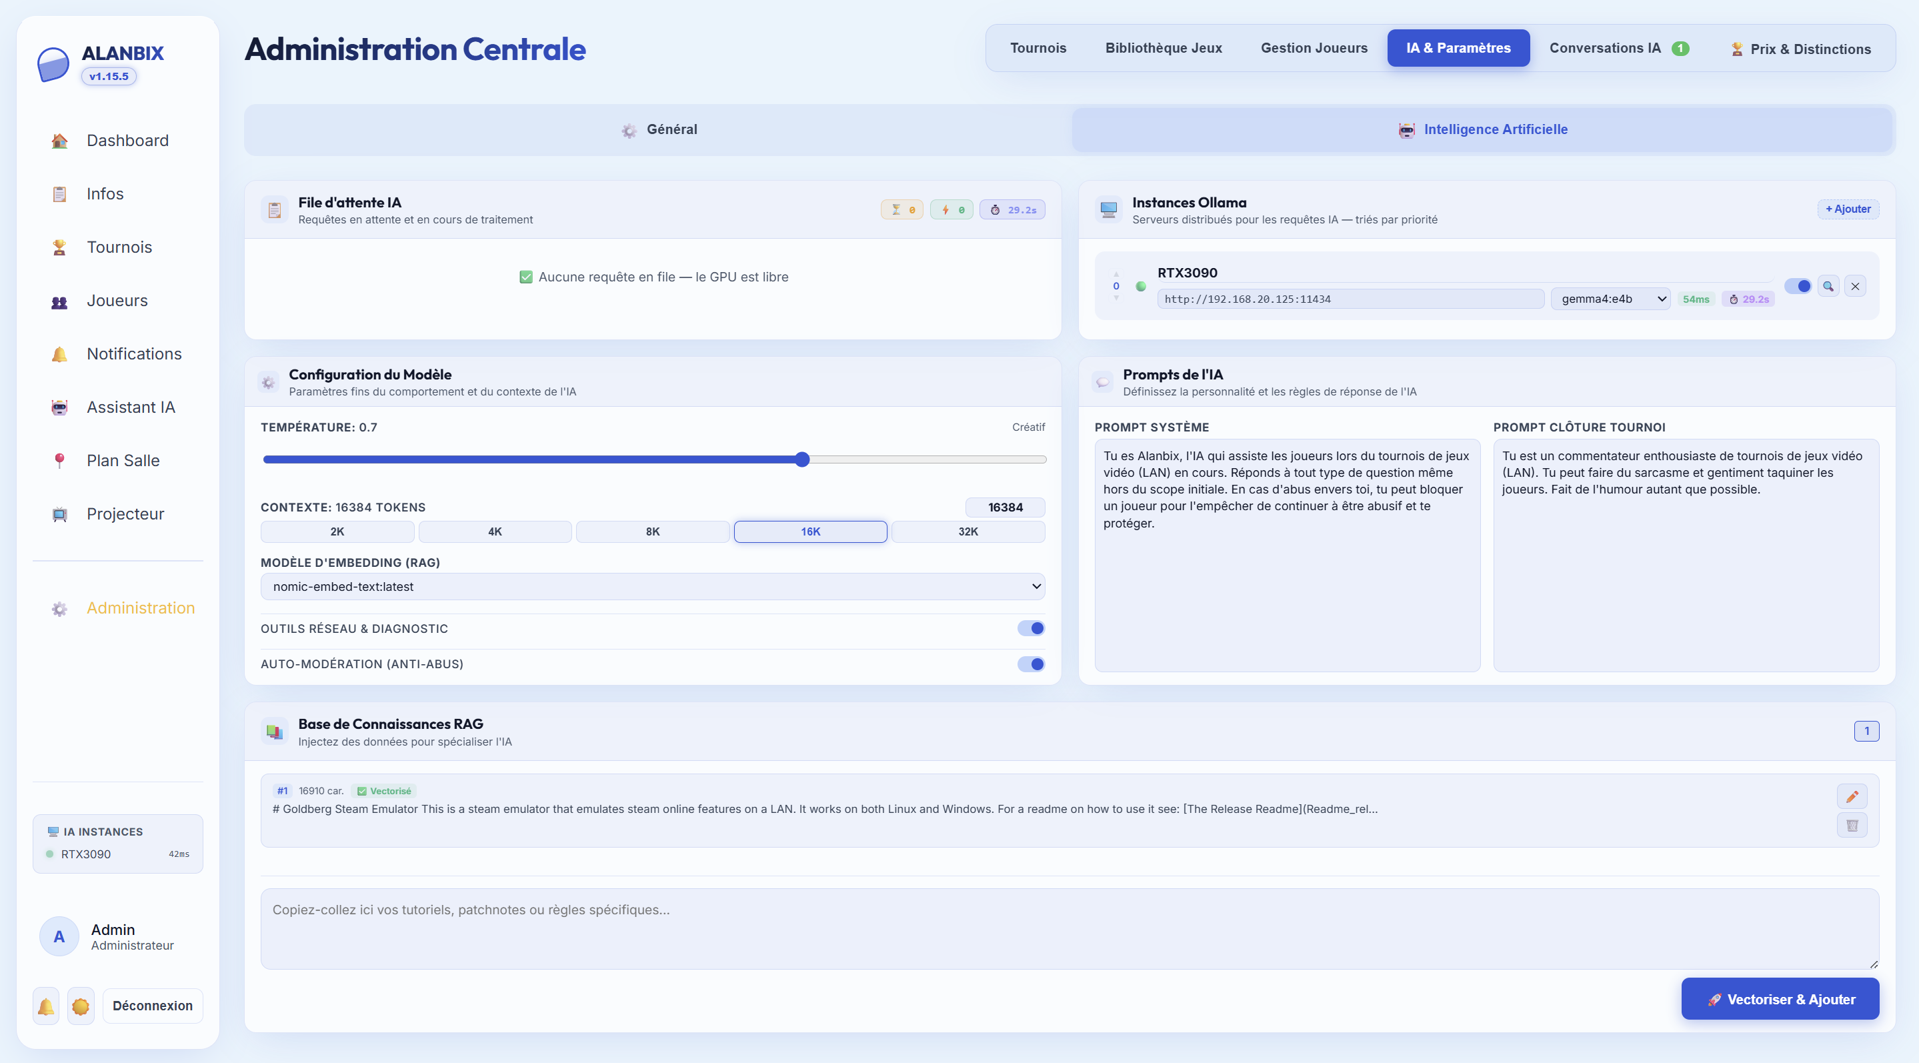The image size is (1919, 1063).
Task: Remove the RTX3090 instance with X icon
Action: (1855, 286)
